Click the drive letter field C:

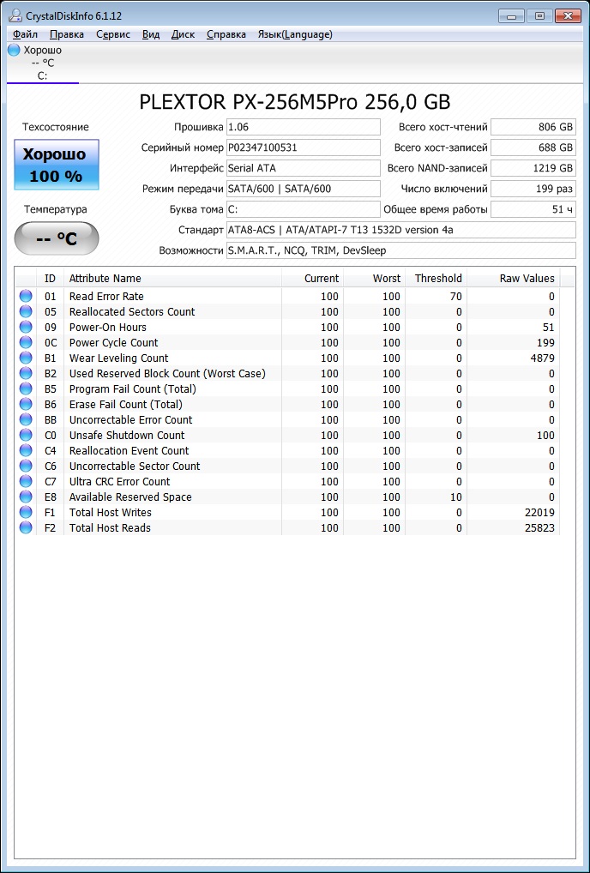pyautogui.click(x=304, y=209)
